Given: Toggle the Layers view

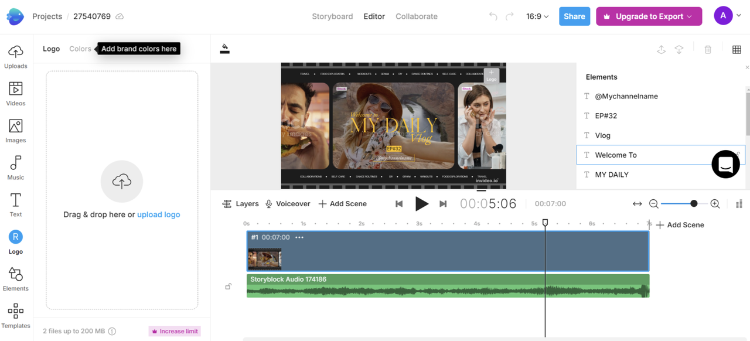Looking at the screenshot, I should [240, 204].
